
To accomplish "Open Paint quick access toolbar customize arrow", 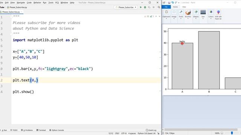I will [179, 3].
